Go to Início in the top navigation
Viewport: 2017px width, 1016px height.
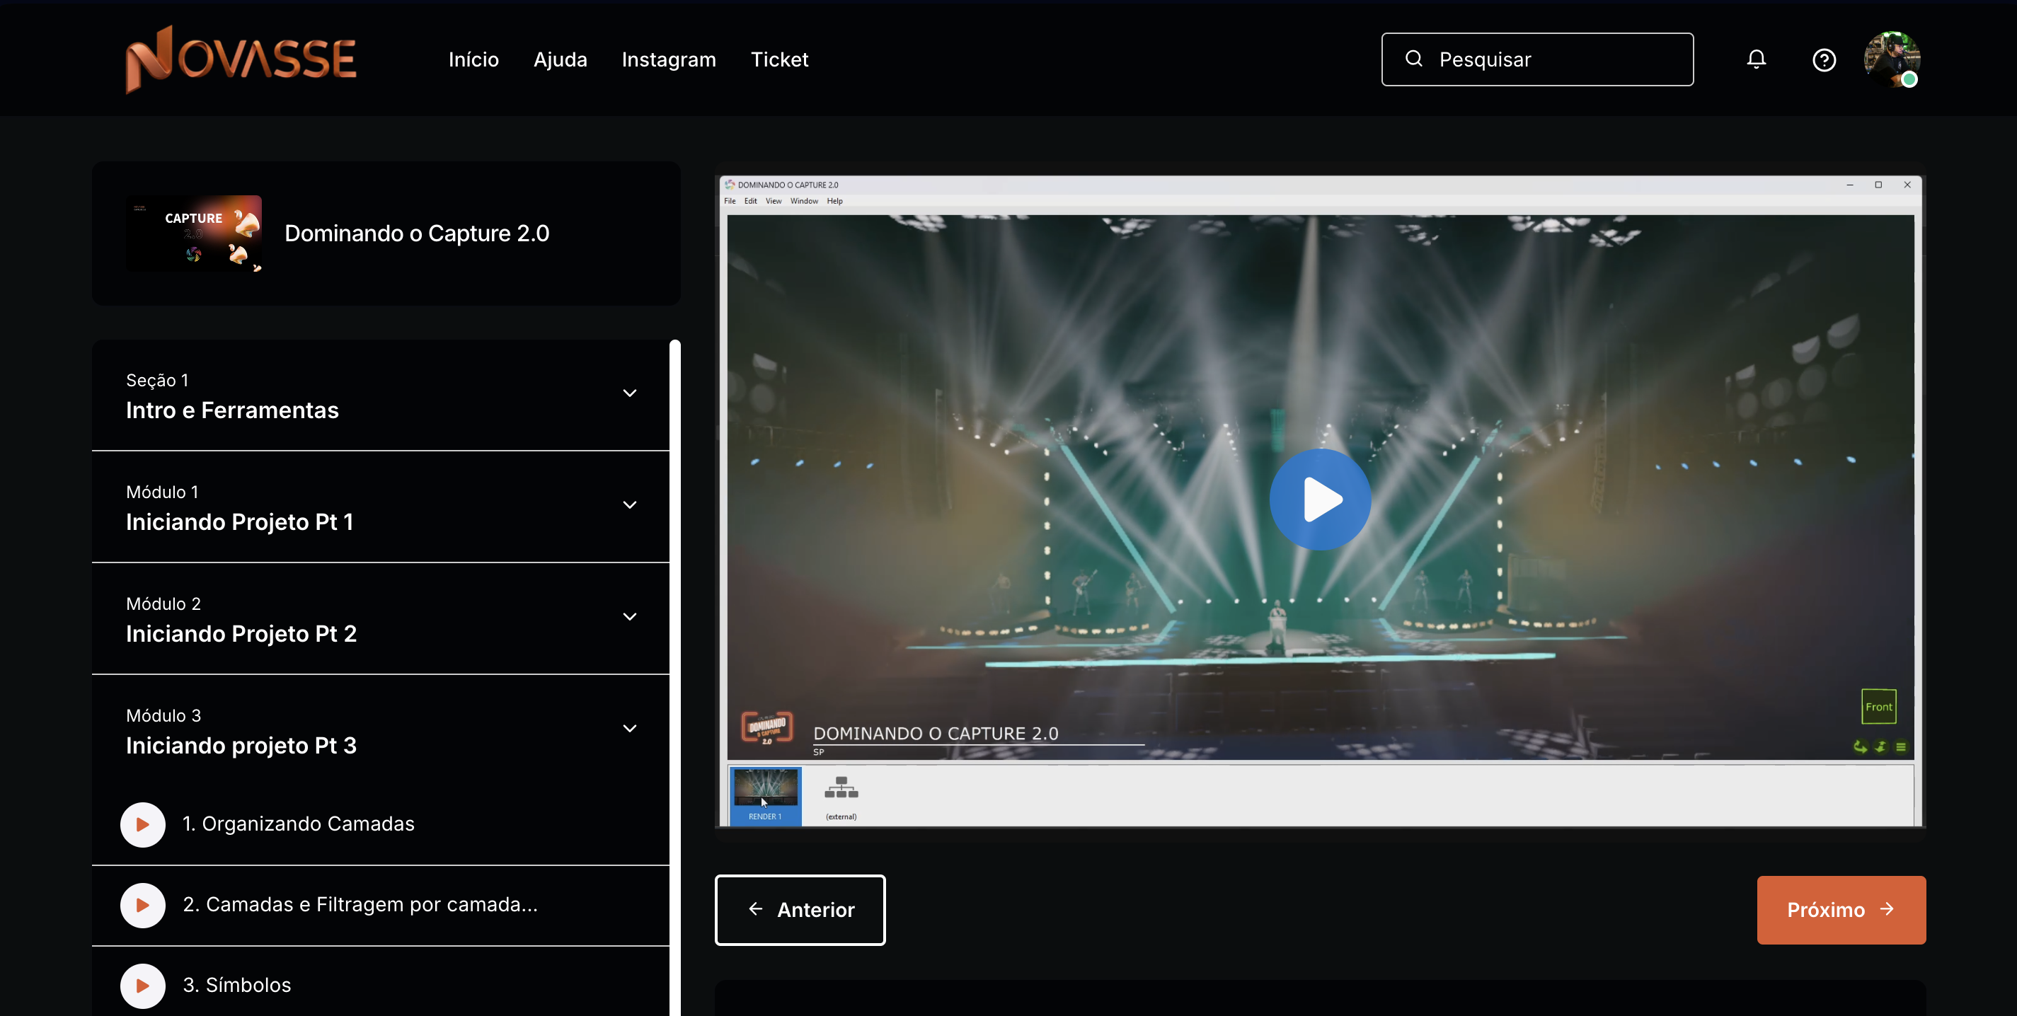(473, 59)
